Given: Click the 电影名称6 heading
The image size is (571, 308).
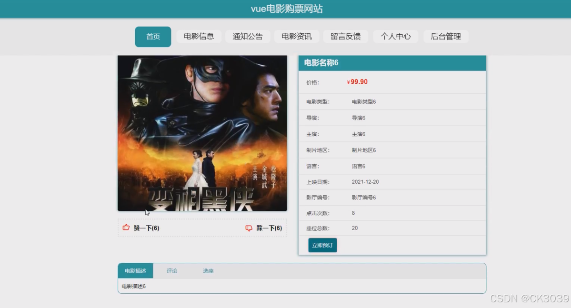Looking at the screenshot, I should (x=321, y=63).
